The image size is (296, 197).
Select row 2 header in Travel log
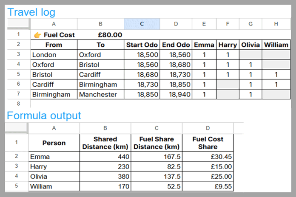[19, 45]
